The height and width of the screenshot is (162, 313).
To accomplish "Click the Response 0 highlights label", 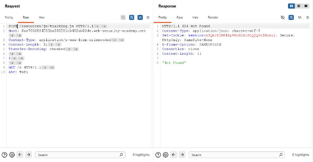I will [x=300, y=155].
